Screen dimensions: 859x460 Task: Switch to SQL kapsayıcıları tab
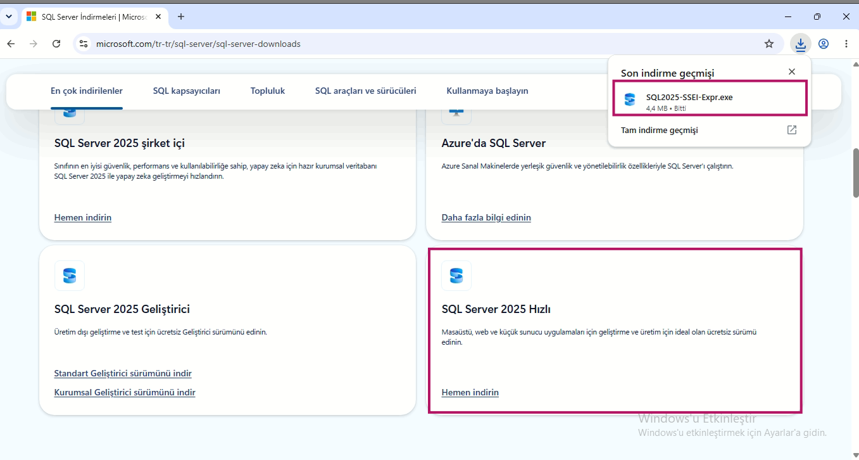pos(187,91)
